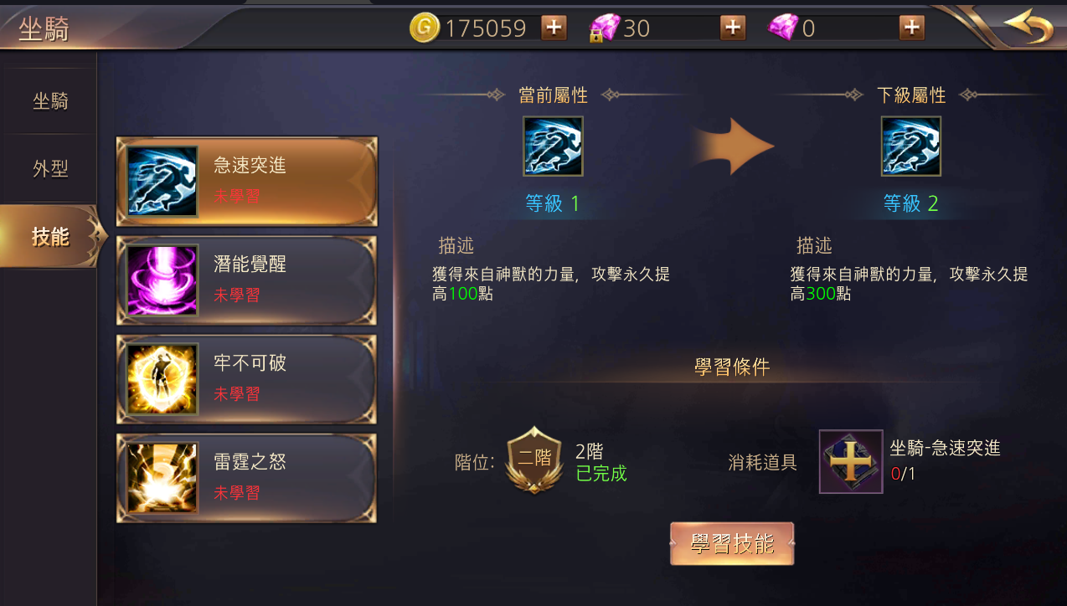This screenshot has height=606, width=1067.
Task: Click the gold coin currency icon
Action: [x=425, y=28]
